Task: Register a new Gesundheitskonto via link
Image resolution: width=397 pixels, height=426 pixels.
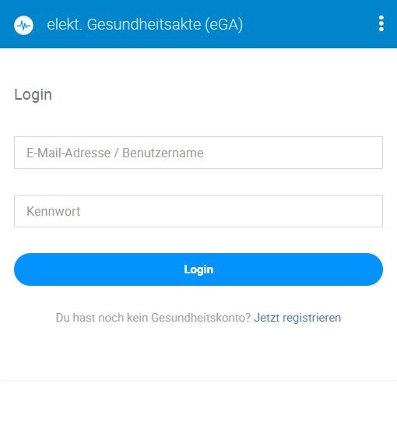Action: coord(297,318)
